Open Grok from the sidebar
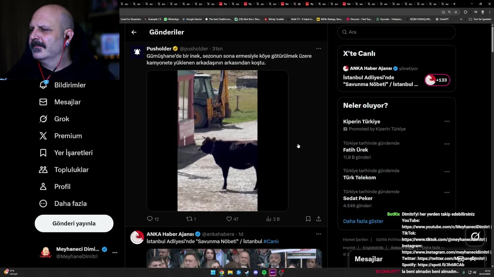Image resolution: width=494 pixels, height=277 pixels. 54,119
